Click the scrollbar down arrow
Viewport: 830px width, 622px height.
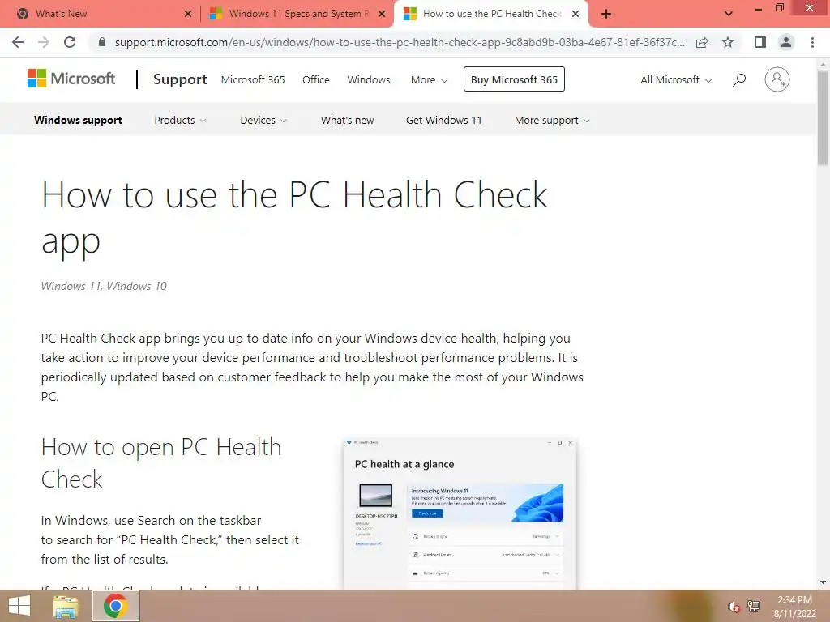click(x=823, y=582)
